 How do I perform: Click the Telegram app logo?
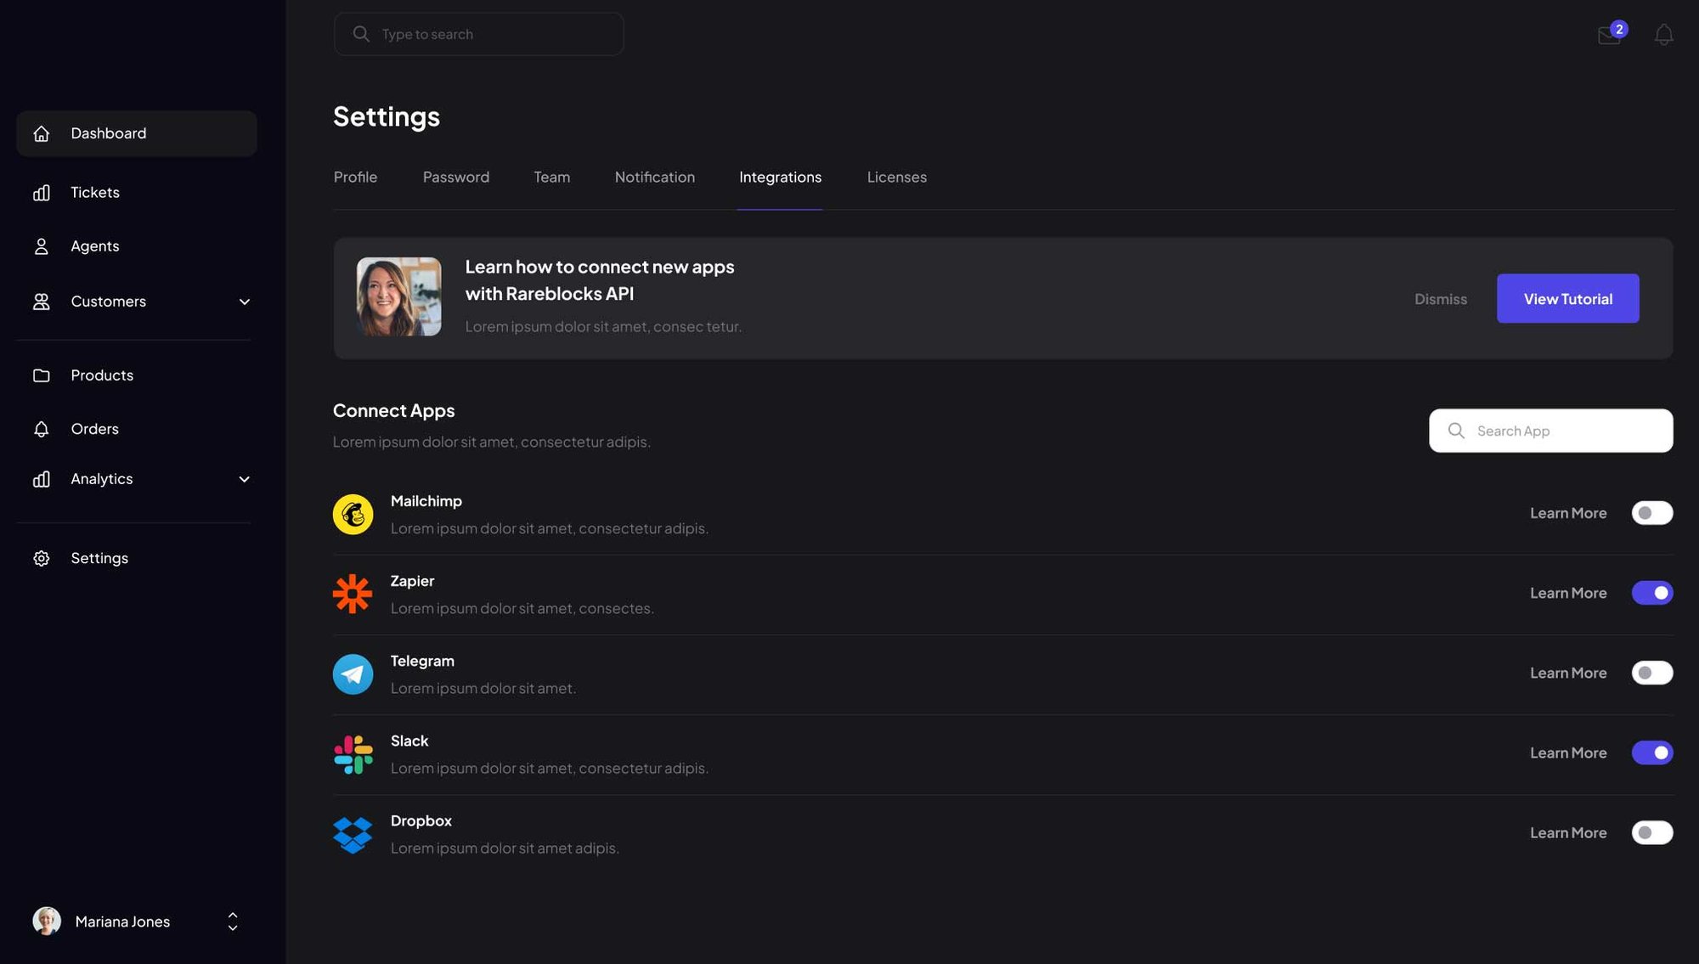(353, 674)
